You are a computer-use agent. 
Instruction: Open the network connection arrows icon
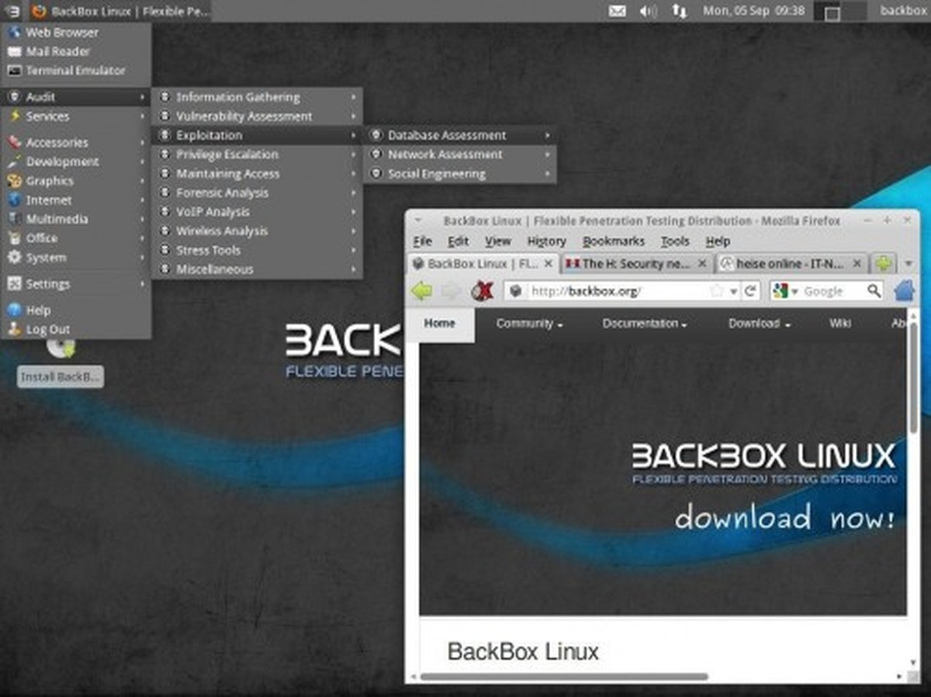(x=679, y=11)
